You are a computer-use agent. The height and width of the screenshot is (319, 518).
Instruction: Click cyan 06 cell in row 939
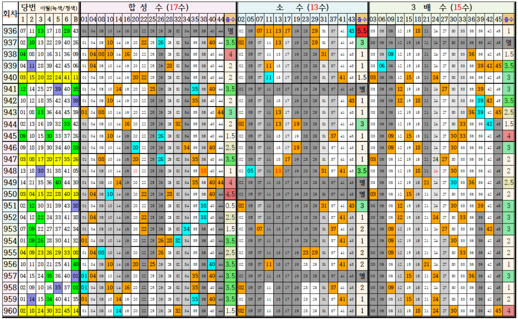pyautogui.click(x=382, y=66)
